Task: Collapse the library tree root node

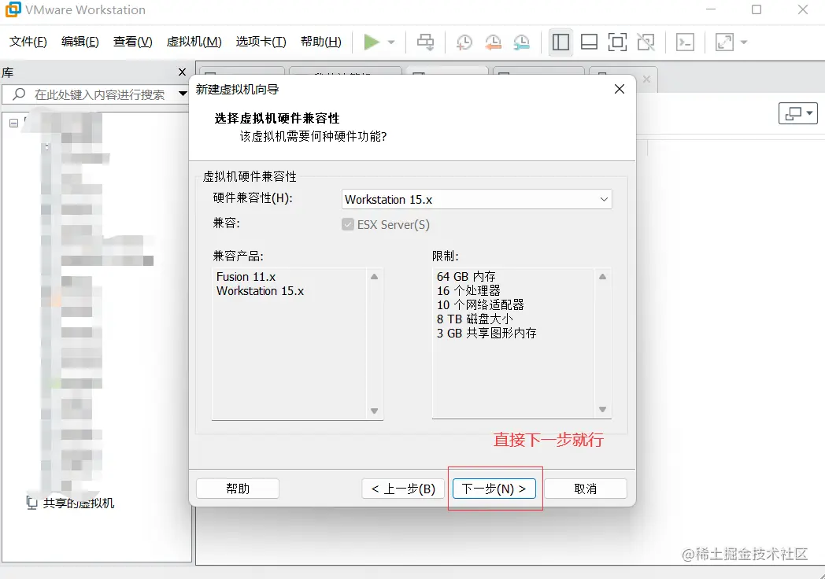Action: point(13,123)
